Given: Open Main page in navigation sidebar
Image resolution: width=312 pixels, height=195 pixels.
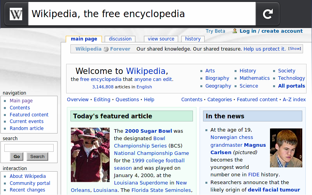Looking at the screenshot, I should pos(21,101).
